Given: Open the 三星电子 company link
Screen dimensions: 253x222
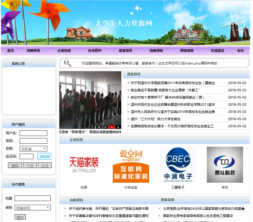Looking at the screenshot, I should (x=178, y=187).
